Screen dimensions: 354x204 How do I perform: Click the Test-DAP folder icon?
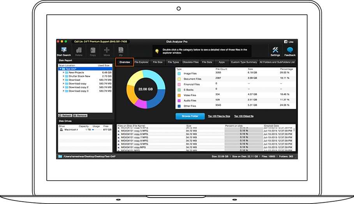pyautogui.click(x=63, y=69)
